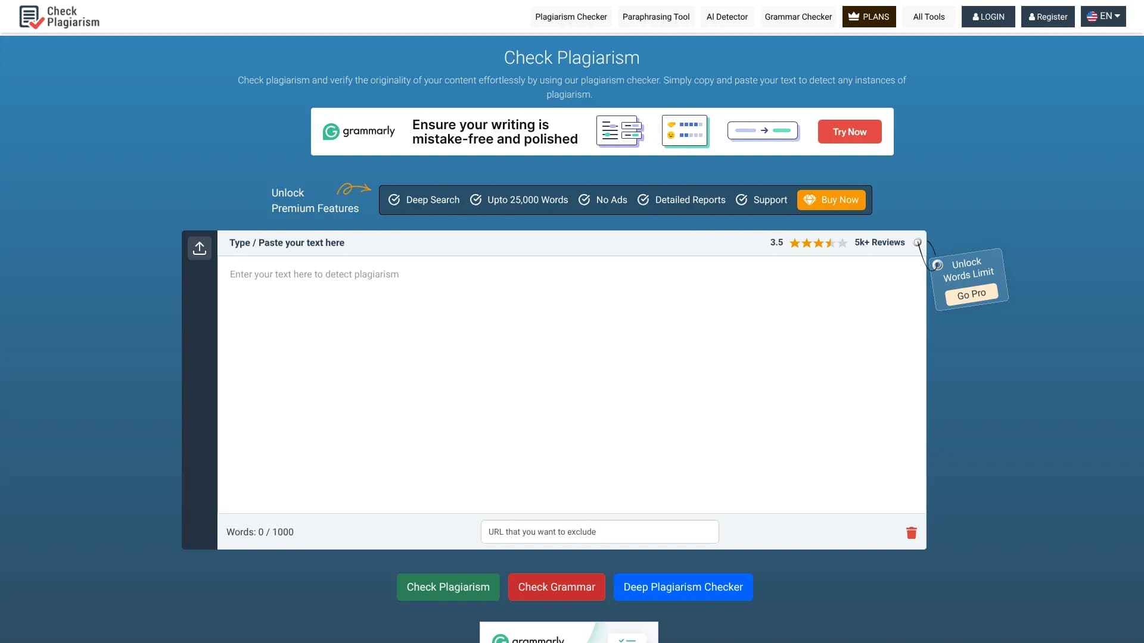Click the URL exclusion input field

click(x=599, y=532)
